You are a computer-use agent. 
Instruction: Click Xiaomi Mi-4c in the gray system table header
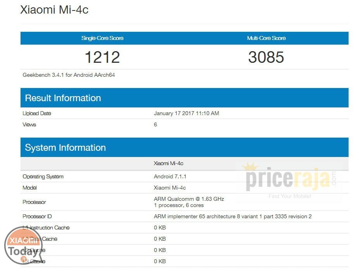point(168,163)
